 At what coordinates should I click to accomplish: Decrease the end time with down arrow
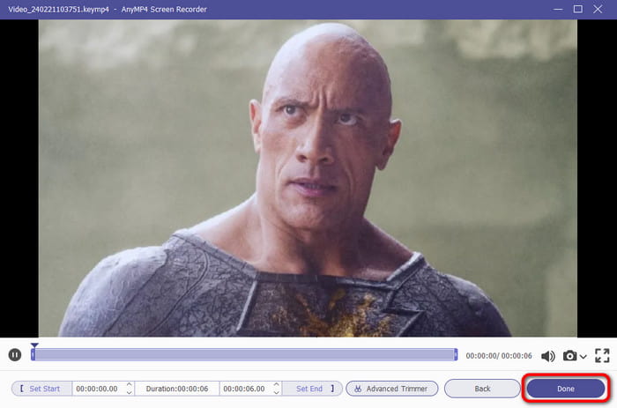277,393
